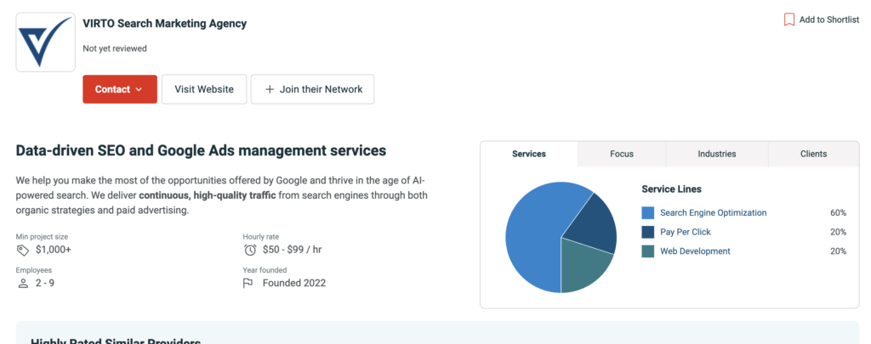Viewport: 871px width, 344px height.
Task: Click the Search Engine Optimization legend color swatch
Action: pos(648,213)
